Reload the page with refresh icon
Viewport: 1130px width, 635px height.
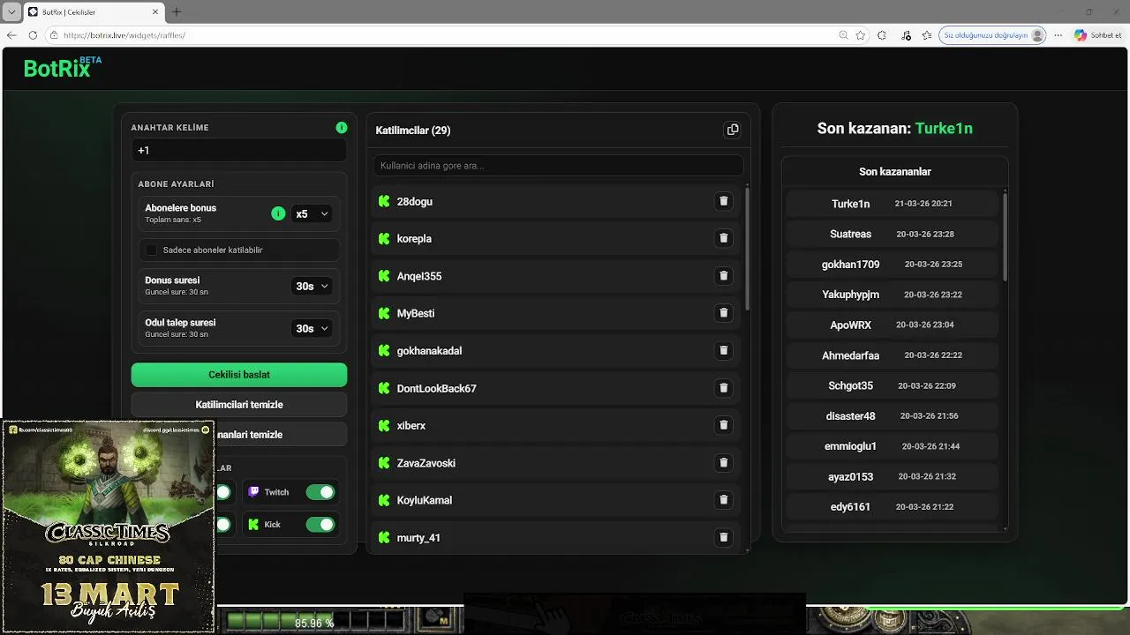pos(33,35)
